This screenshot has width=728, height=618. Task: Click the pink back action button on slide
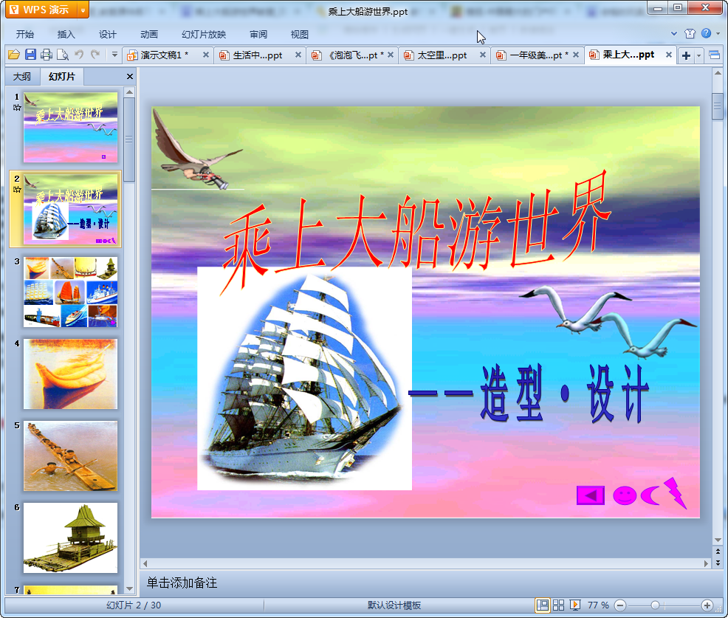click(590, 495)
